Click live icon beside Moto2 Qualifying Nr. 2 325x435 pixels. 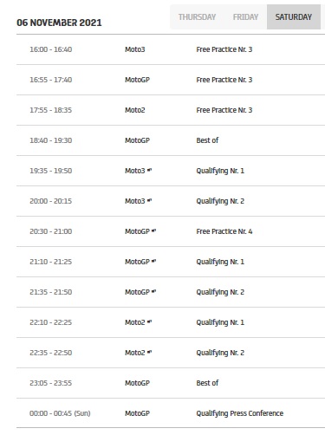(x=149, y=352)
